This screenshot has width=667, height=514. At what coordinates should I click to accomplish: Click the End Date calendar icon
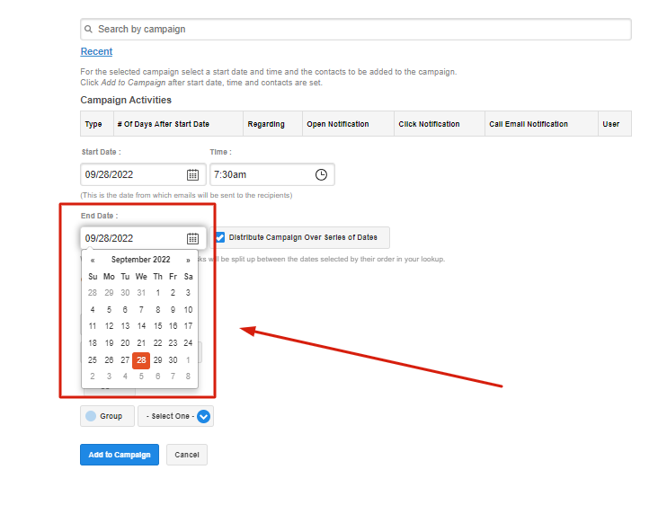[192, 238]
